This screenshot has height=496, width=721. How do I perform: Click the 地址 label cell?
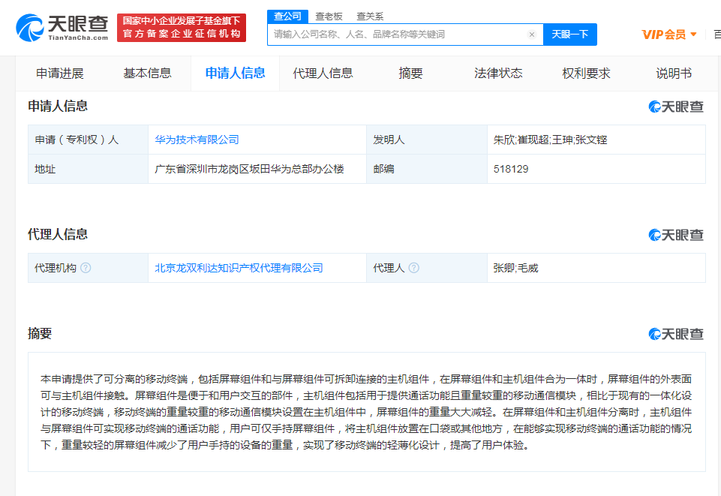click(89, 169)
